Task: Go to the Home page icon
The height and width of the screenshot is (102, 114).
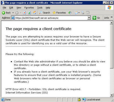Action: (x=35, y=13)
